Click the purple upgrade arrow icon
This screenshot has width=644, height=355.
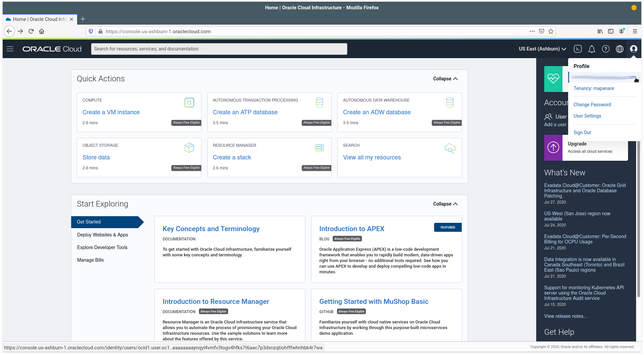[x=554, y=147]
